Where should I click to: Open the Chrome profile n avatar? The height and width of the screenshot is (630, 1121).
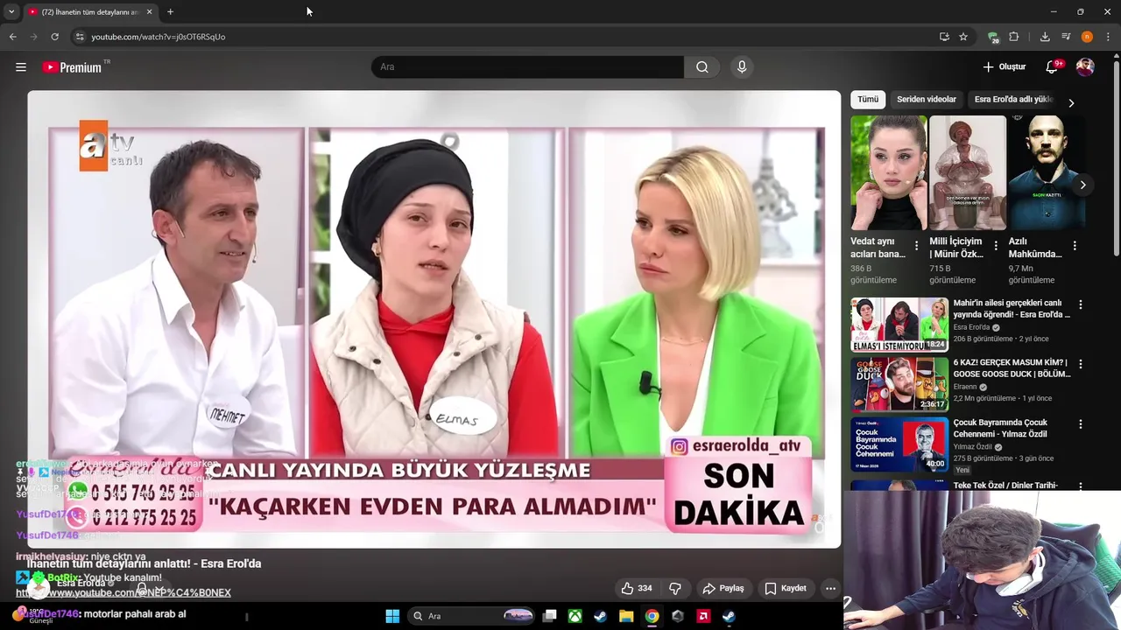pyautogui.click(x=1087, y=37)
